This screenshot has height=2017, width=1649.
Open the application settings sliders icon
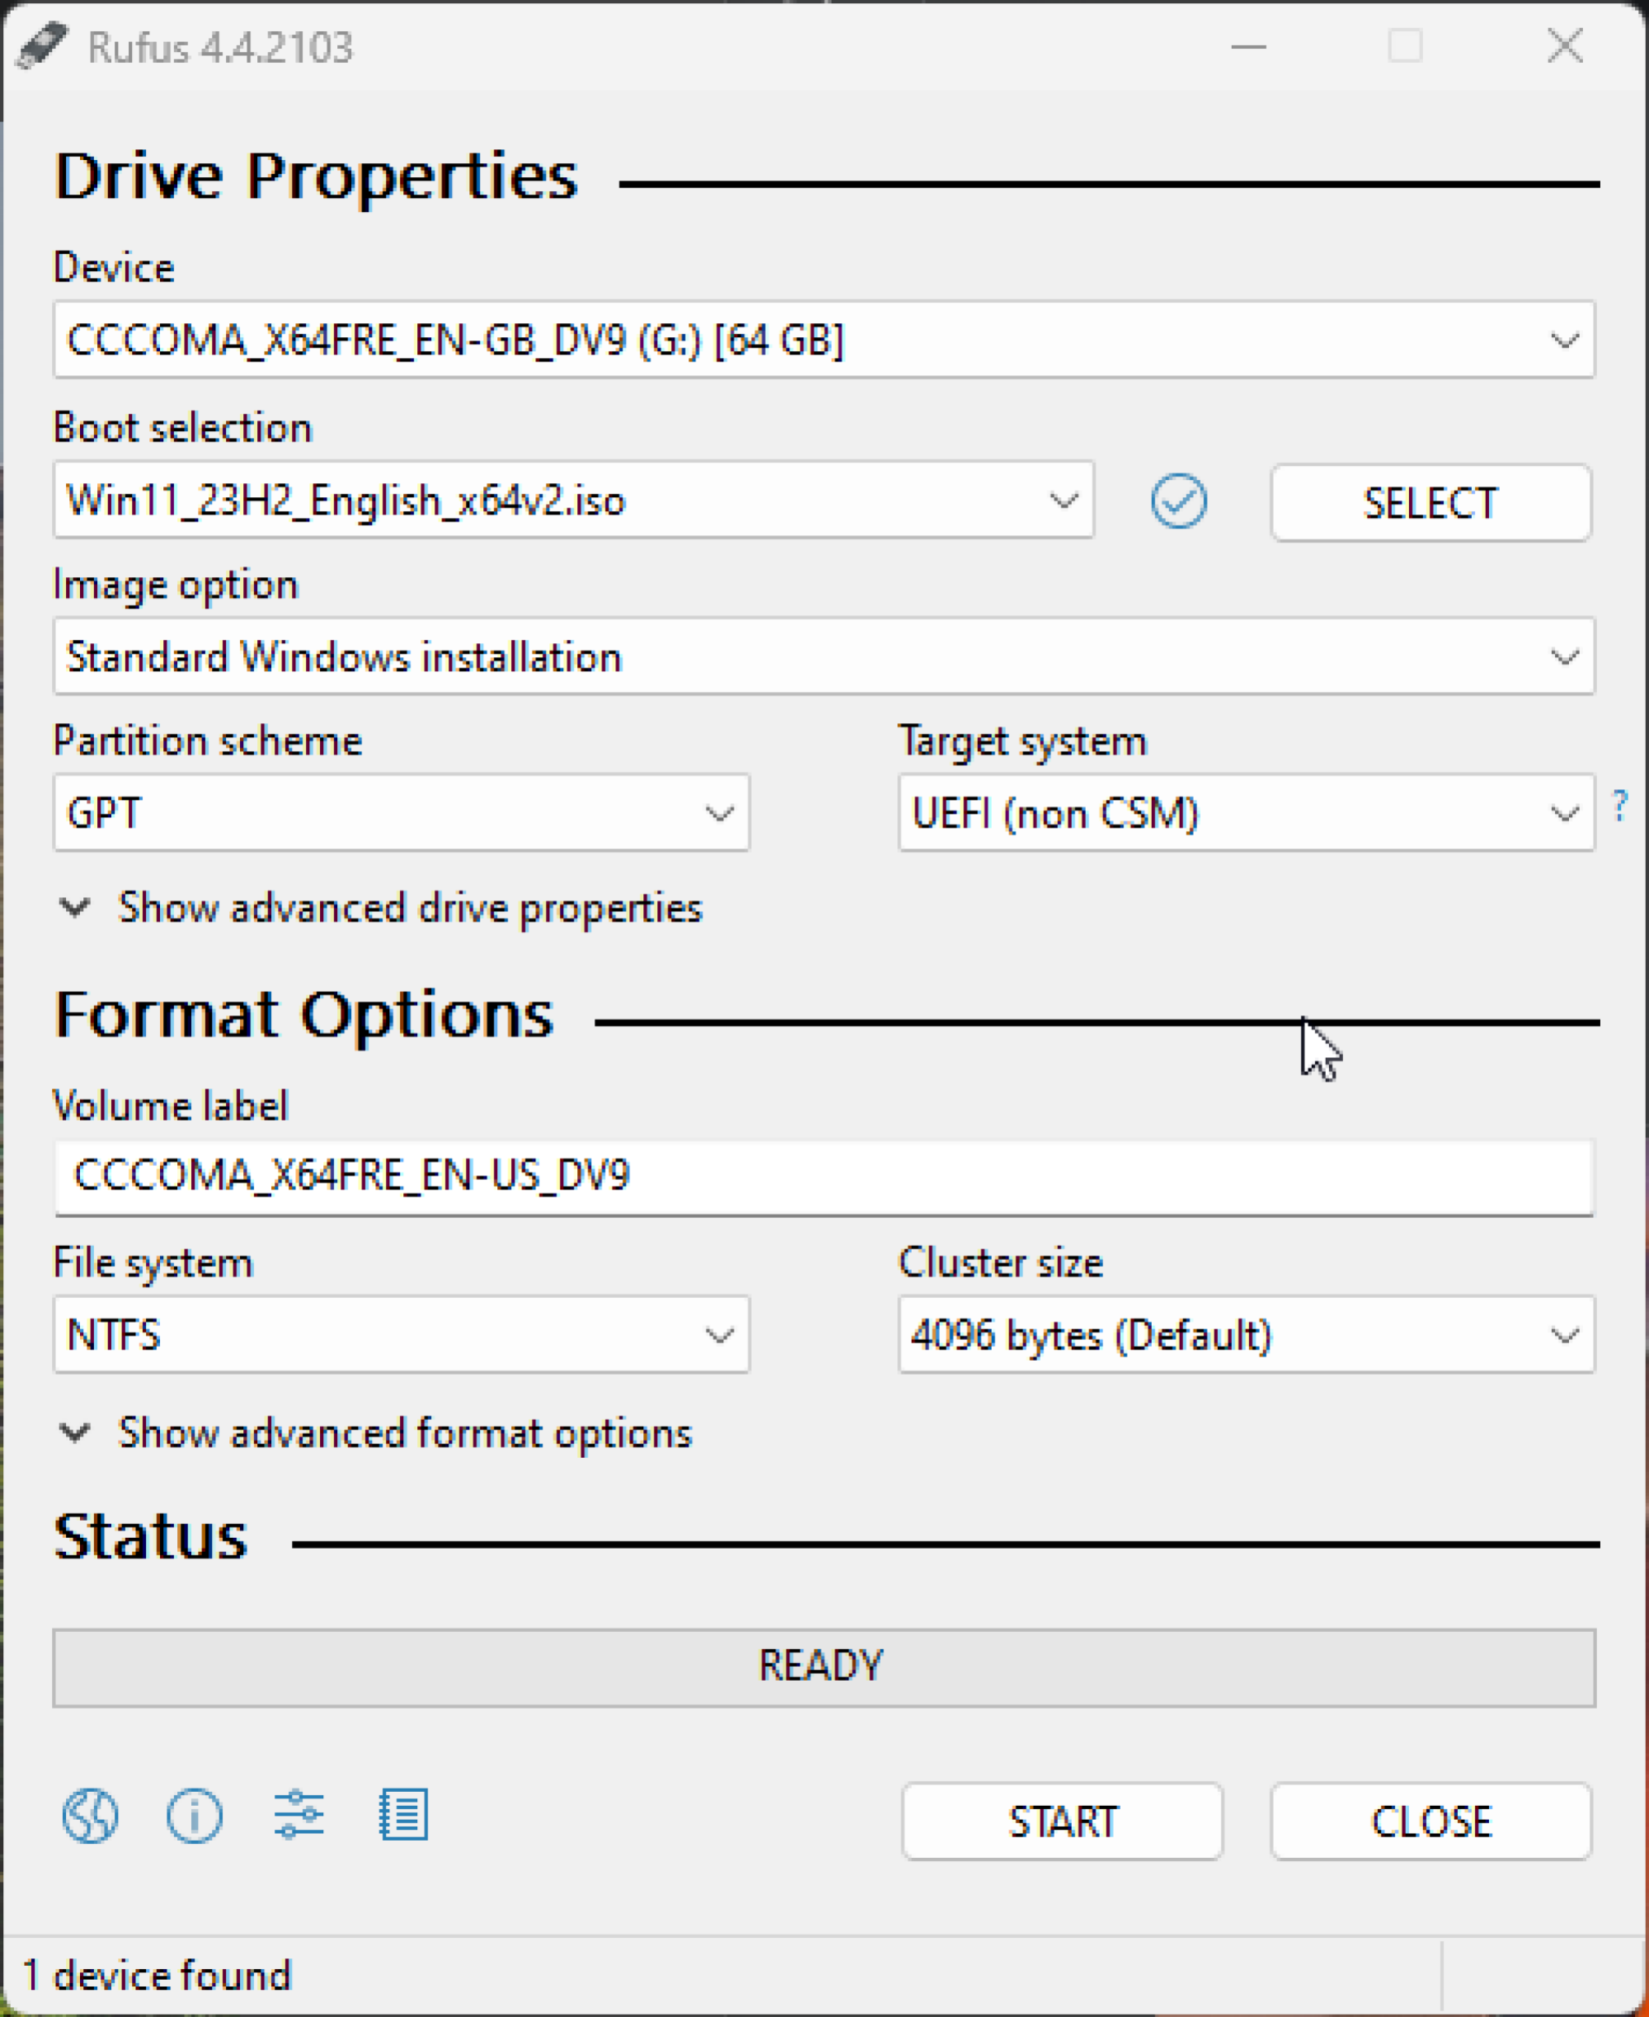click(299, 1816)
